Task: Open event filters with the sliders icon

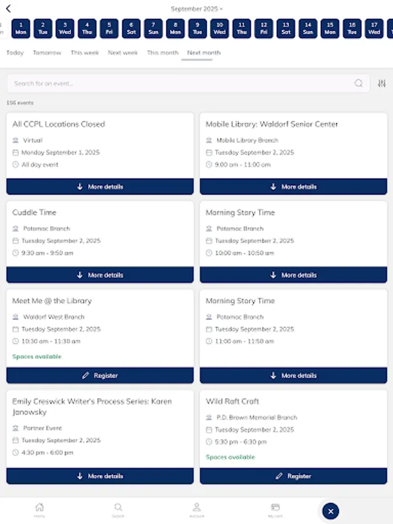Action: click(x=381, y=83)
